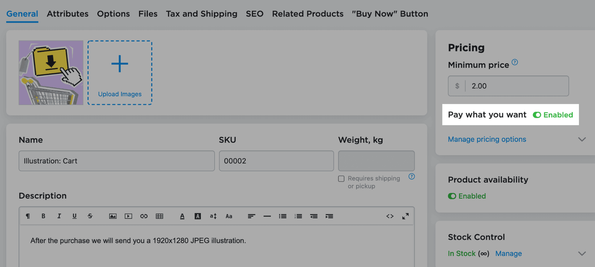Insert a table in the description
Image resolution: width=595 pixels, height=267 pixels.
(x=159, y=216)
